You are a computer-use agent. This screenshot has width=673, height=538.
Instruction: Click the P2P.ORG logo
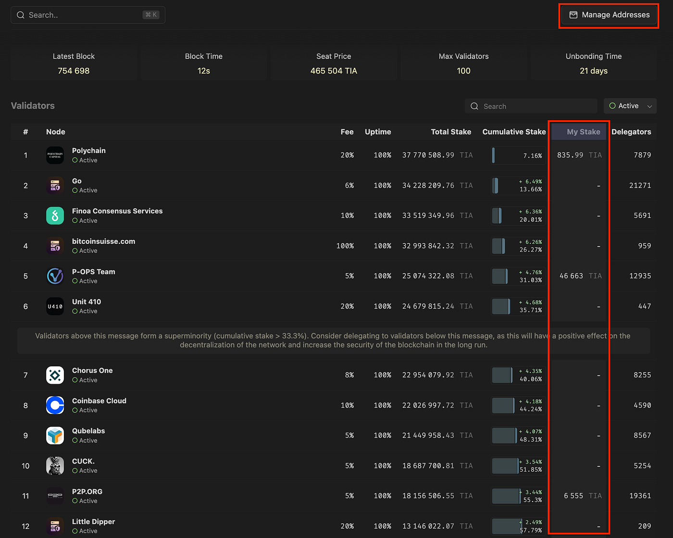pos(55,496)
